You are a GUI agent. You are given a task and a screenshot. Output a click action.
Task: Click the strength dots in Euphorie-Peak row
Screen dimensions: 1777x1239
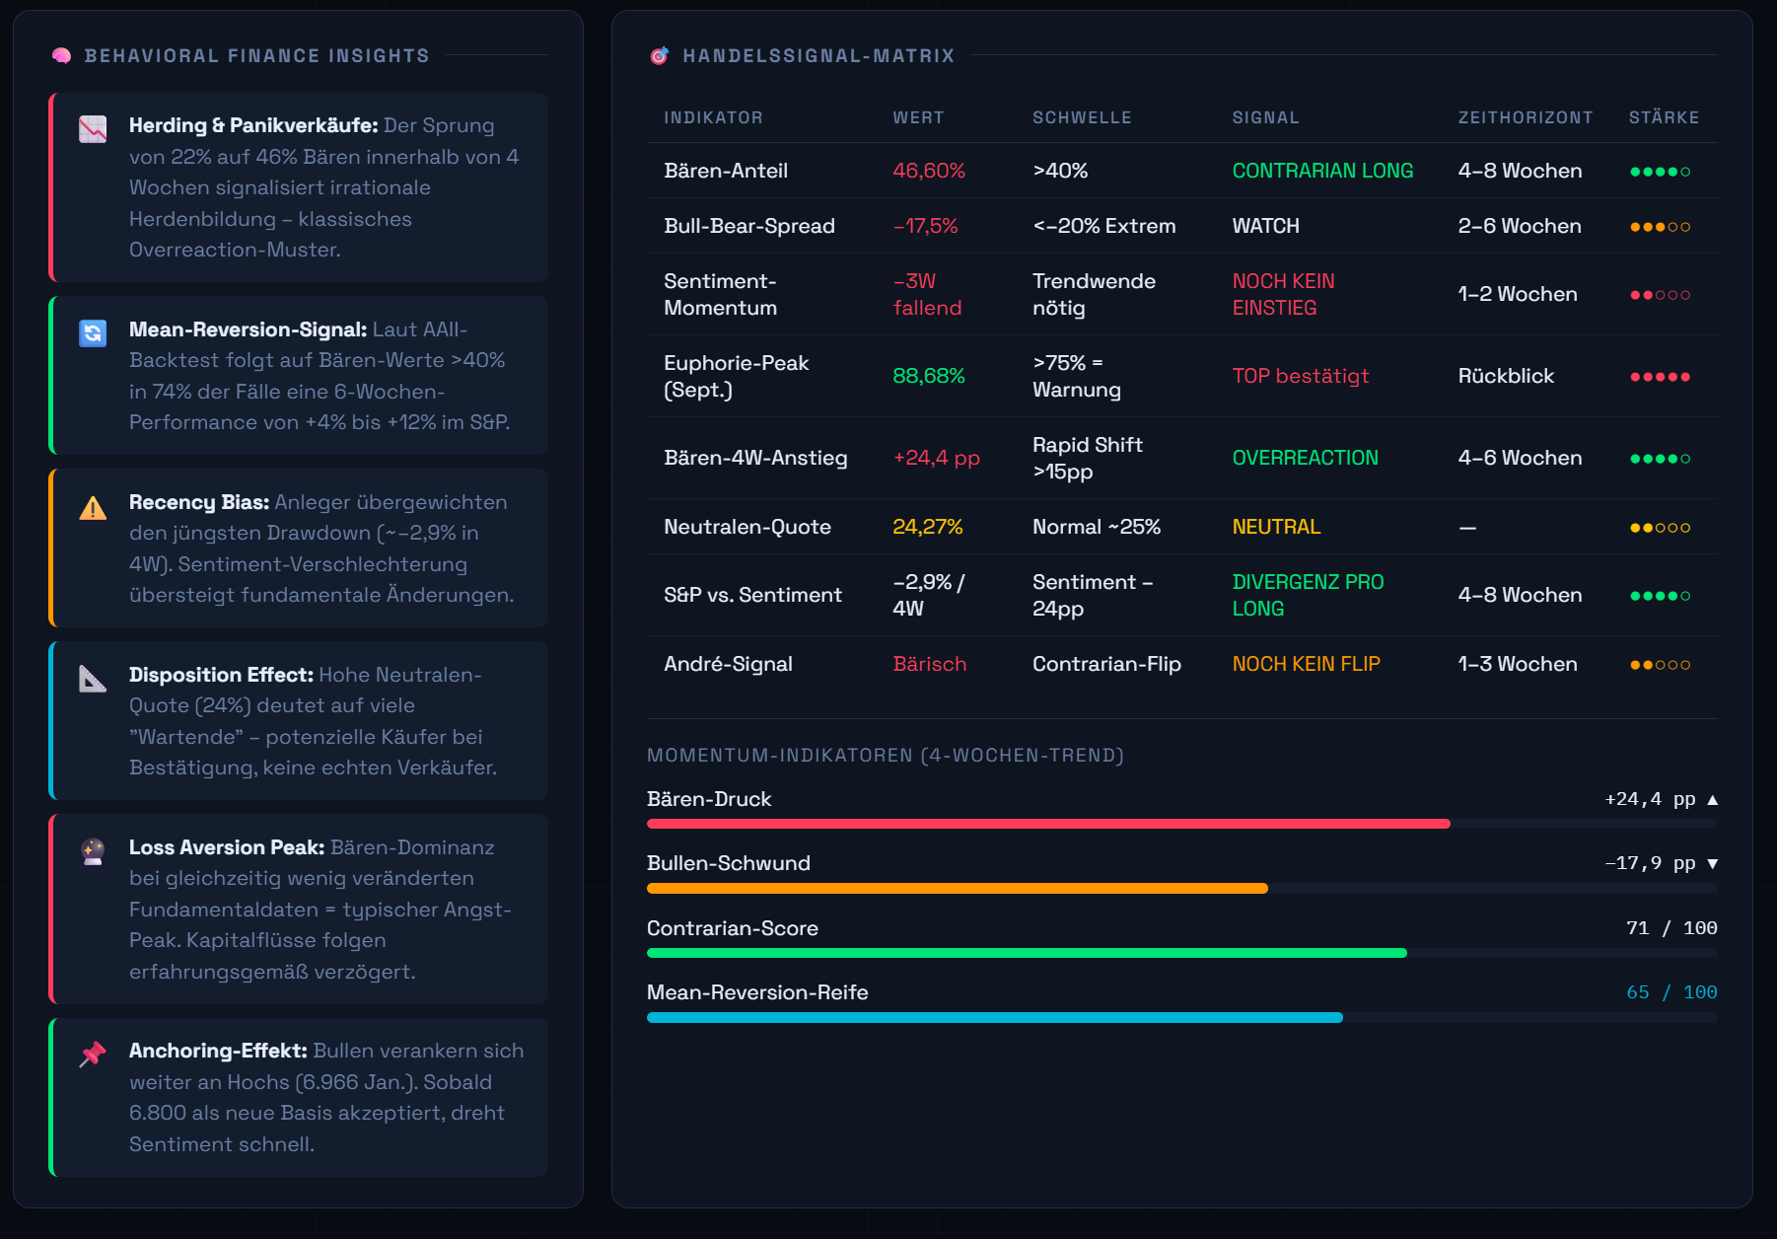1660,377
